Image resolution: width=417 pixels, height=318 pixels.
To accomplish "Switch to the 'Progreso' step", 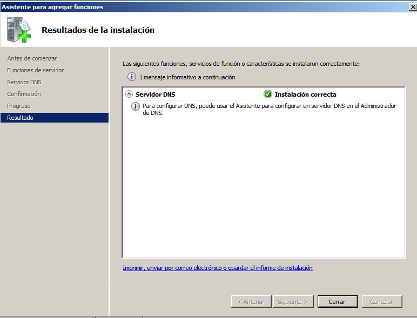I will point(19,106).
